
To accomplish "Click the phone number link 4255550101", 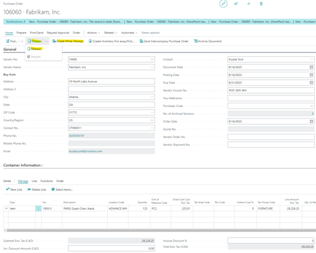I will (x=77, y=136).
